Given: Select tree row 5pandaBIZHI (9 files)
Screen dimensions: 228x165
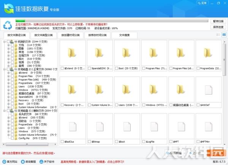Looking at the screenshot, I should [33, 97].
